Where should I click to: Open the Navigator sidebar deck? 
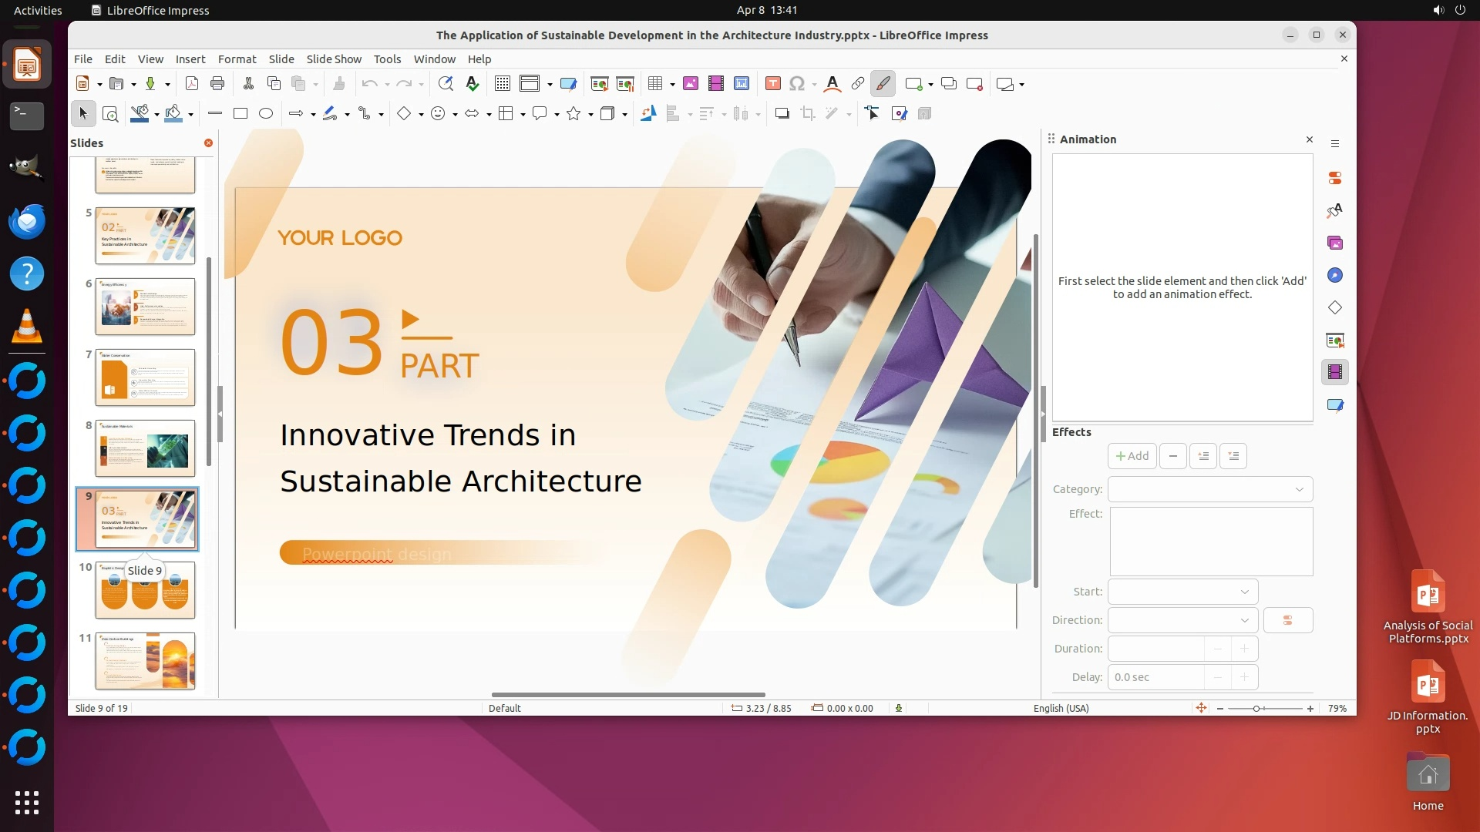coord(1335,276)
